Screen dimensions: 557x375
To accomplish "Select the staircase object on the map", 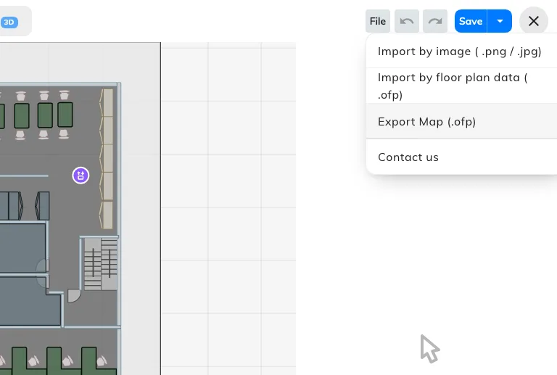I will pos(101,263).
